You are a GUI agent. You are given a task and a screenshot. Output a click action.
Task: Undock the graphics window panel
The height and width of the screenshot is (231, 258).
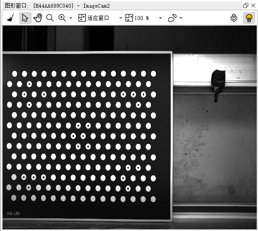coord(246,5)
